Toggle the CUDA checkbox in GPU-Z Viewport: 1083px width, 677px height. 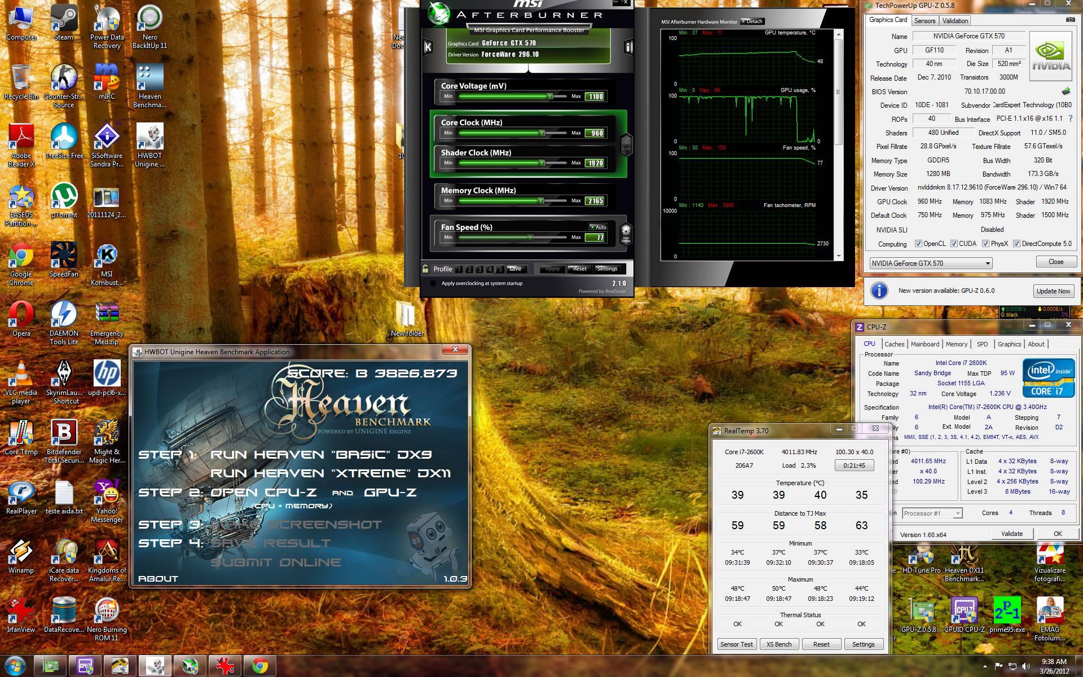click(x=954, y=244)
